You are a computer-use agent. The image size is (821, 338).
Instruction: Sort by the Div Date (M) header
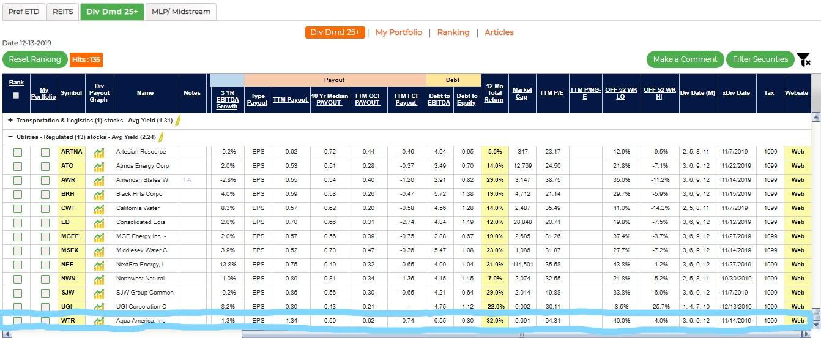pos(697,93)
